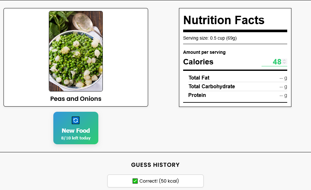Select the 'Peas and Onions' food title

point(76,99)
